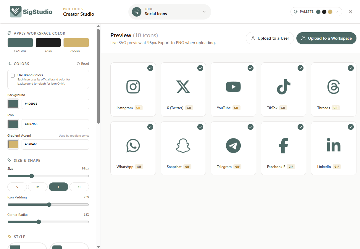Deselect the X (Twitter) card checkmark
The height and width of the screenshot is (249, 360).
tap(201, 68)
